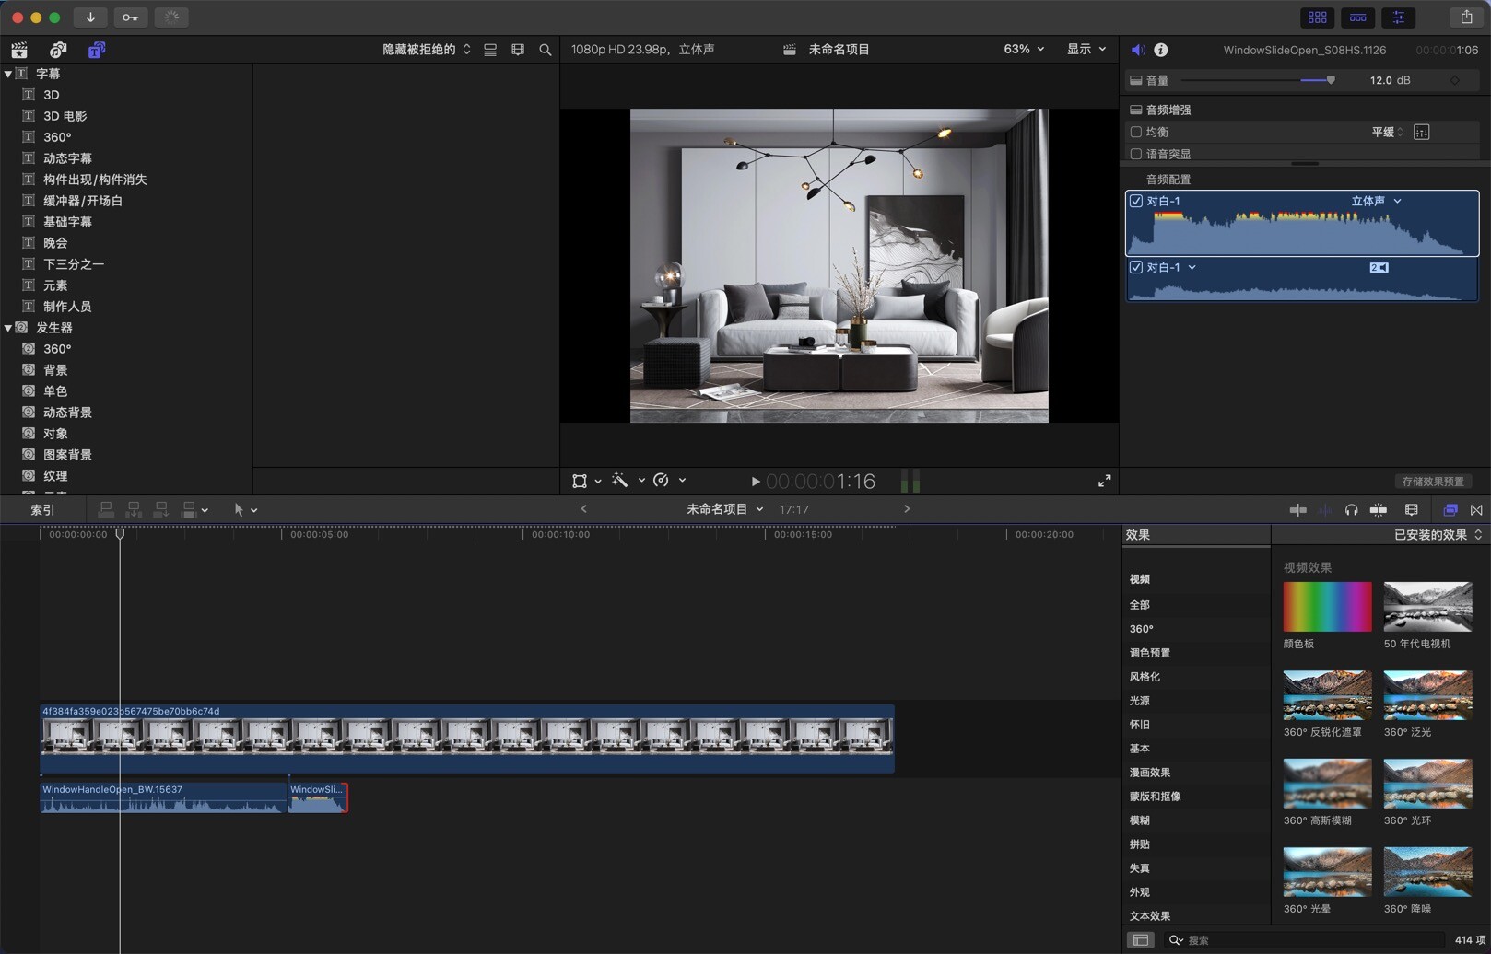Open the viewer 63% zoom dropdown
The image size is (1491, 954).
pos(1024,50)
